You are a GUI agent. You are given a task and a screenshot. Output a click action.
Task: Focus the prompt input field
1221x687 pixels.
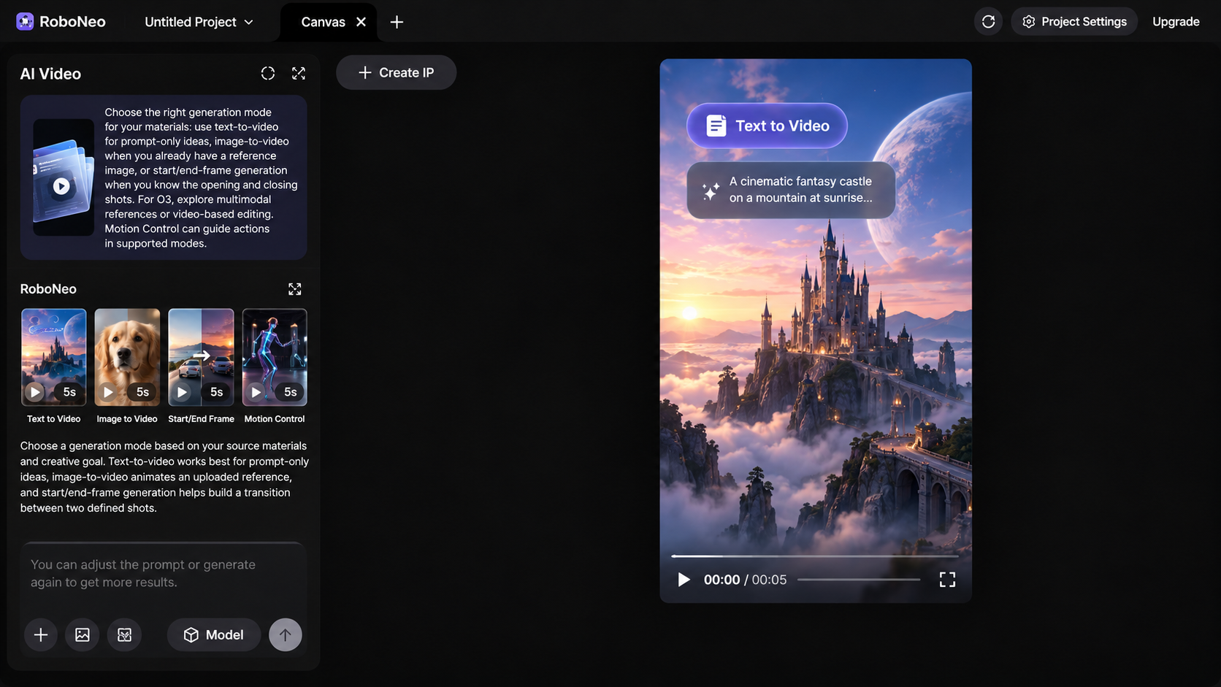(x=162, y=574)
